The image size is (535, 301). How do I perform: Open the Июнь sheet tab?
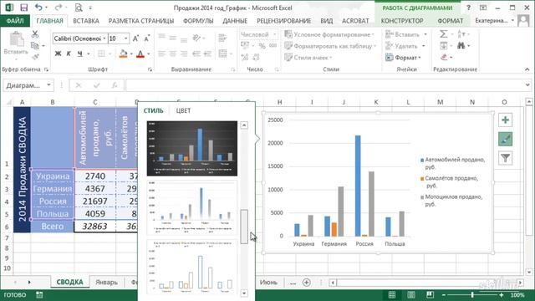click(x=268, y=283)
